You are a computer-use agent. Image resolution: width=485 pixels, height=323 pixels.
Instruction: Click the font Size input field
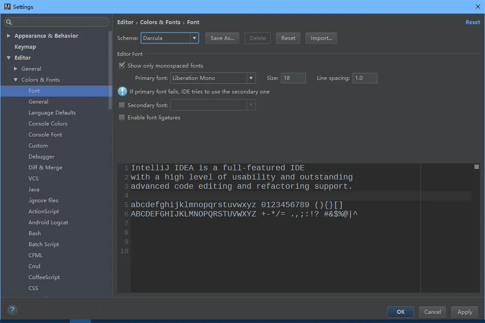[x=293, y=78]
